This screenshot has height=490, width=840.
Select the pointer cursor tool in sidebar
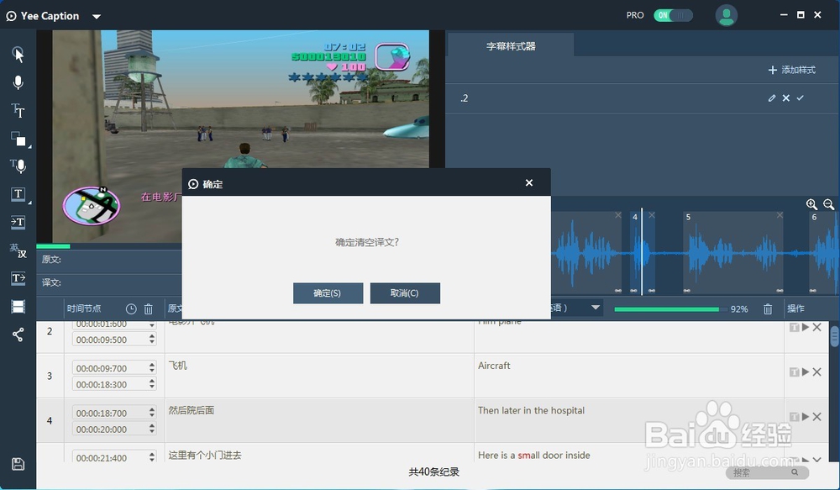tap(18, 55)
